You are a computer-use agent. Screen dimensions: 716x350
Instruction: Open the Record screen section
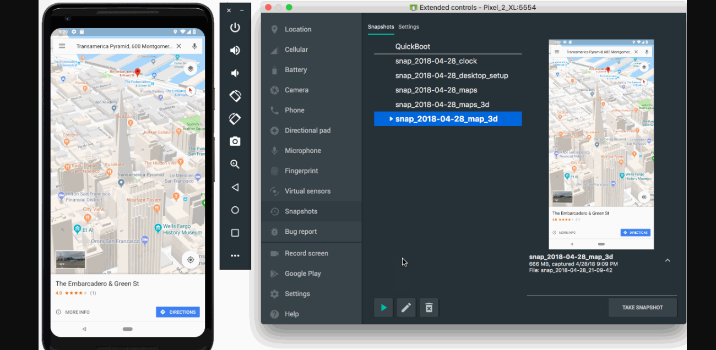click(311, 253)
